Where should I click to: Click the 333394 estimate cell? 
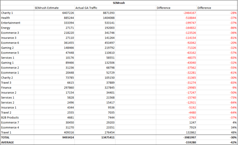(x=54, y=23)
